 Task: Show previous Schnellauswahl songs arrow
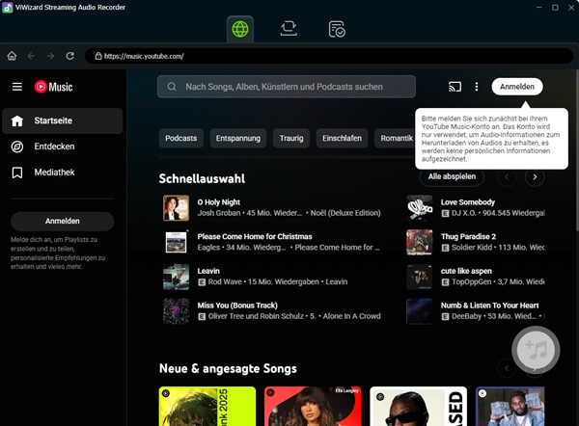(x=507, y=177)
